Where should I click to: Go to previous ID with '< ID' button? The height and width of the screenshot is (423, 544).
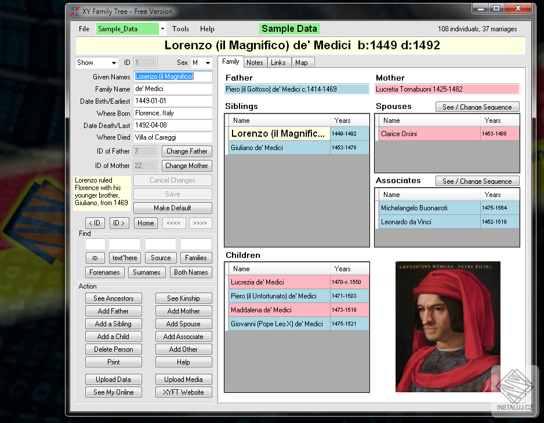point(96,223)
